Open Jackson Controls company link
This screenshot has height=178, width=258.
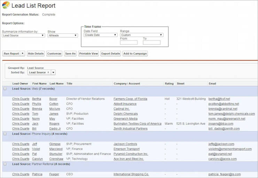point(125,144)
